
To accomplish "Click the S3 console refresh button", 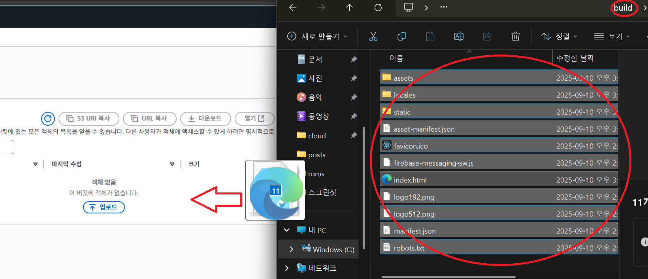I will [48, 119].
